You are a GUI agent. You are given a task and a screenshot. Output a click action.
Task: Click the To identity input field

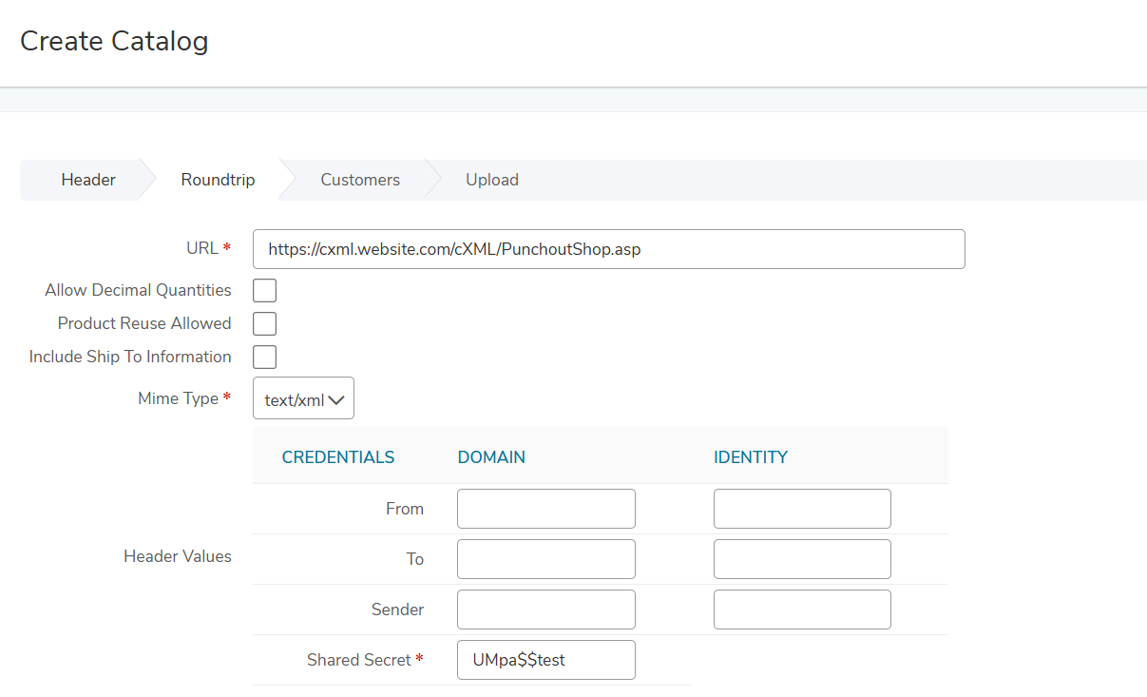802,559
